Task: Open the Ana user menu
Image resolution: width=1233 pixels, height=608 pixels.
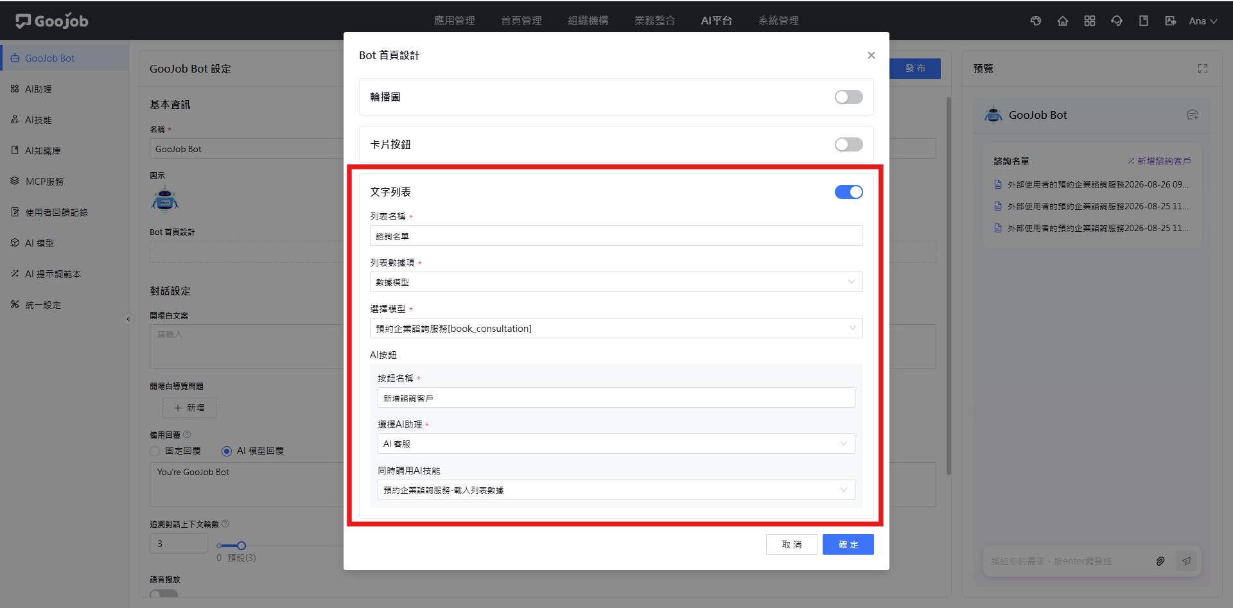Action: coord(1203,21)
